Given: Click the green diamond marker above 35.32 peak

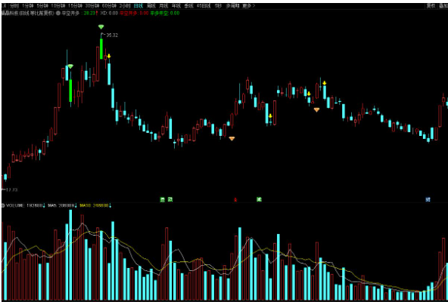Looking at the screenshot, I should [x=101, y=27].
